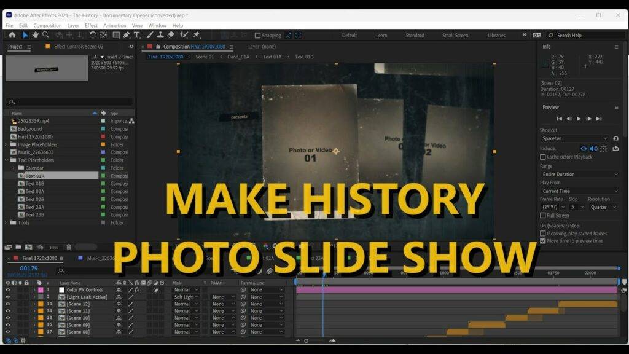Select the Hand tool in the toolbar
The width and height of the screenshot is (629, 354).
[36, 35]
